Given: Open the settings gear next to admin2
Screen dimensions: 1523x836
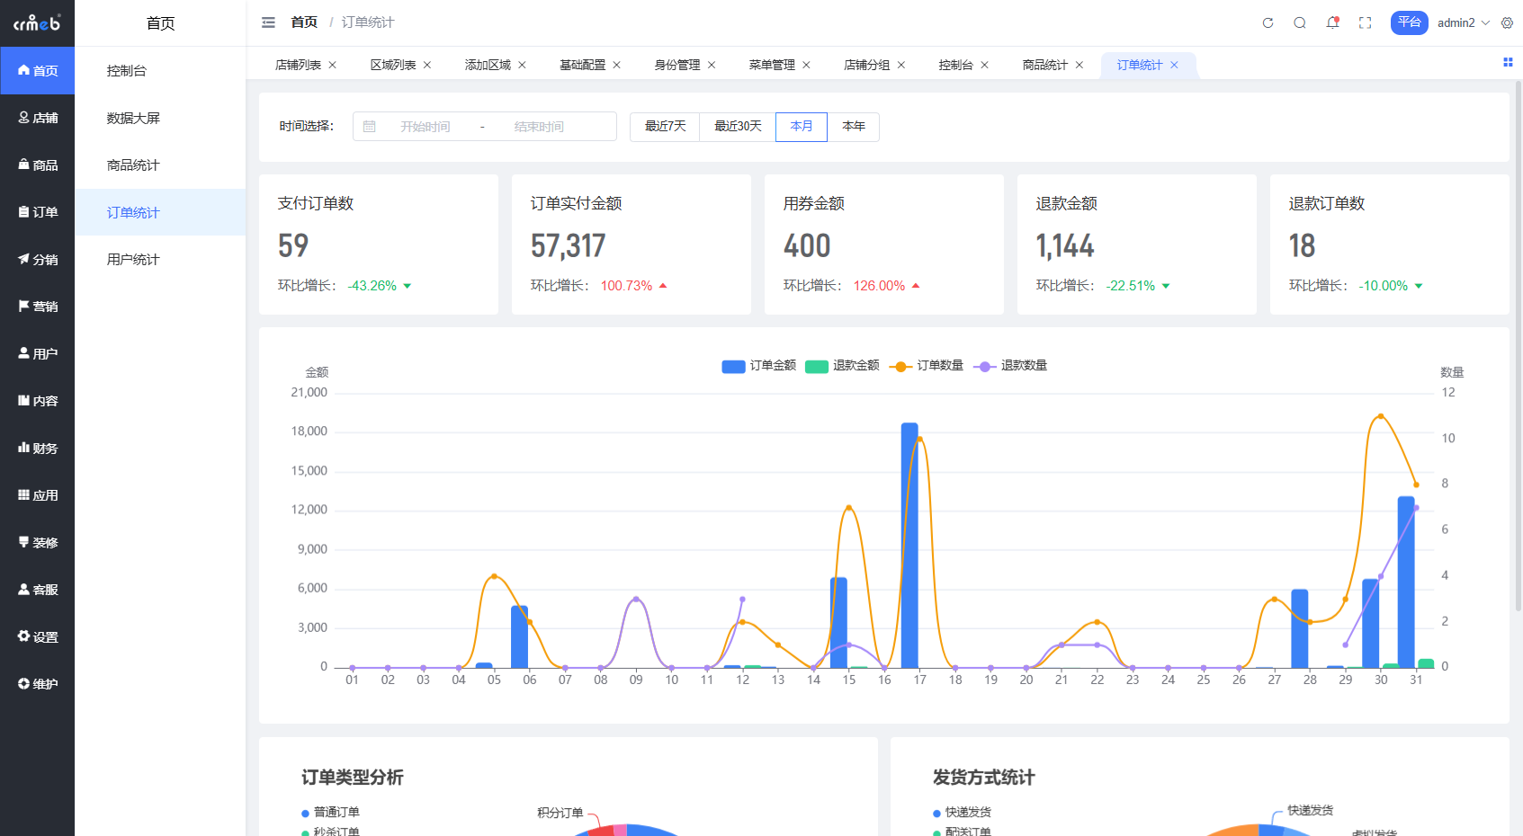Looking at the screenshot, I should pos(1507,22).
